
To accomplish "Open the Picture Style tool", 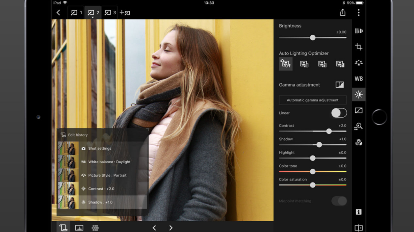I will point(359,63).
